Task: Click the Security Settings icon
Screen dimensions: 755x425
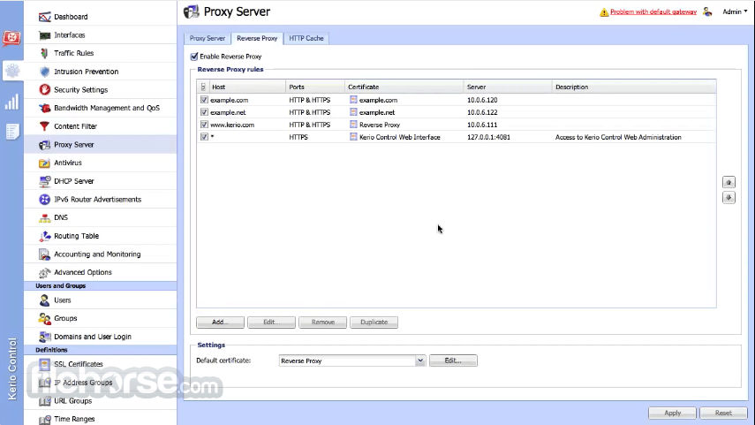Action: coord(44,89)
